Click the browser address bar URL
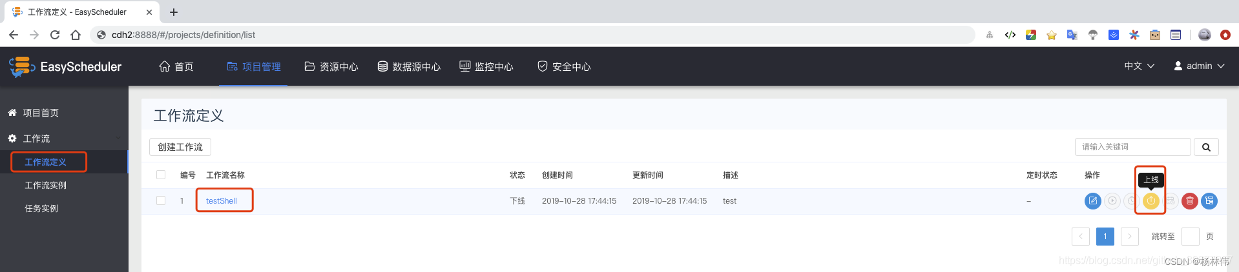Image resolution: width=1239 pixels, height=272 pixels. tap(183, 35)
